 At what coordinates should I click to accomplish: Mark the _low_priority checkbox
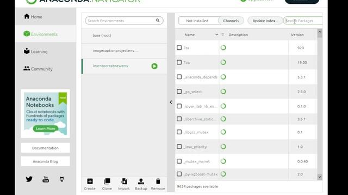click(179, 147)
